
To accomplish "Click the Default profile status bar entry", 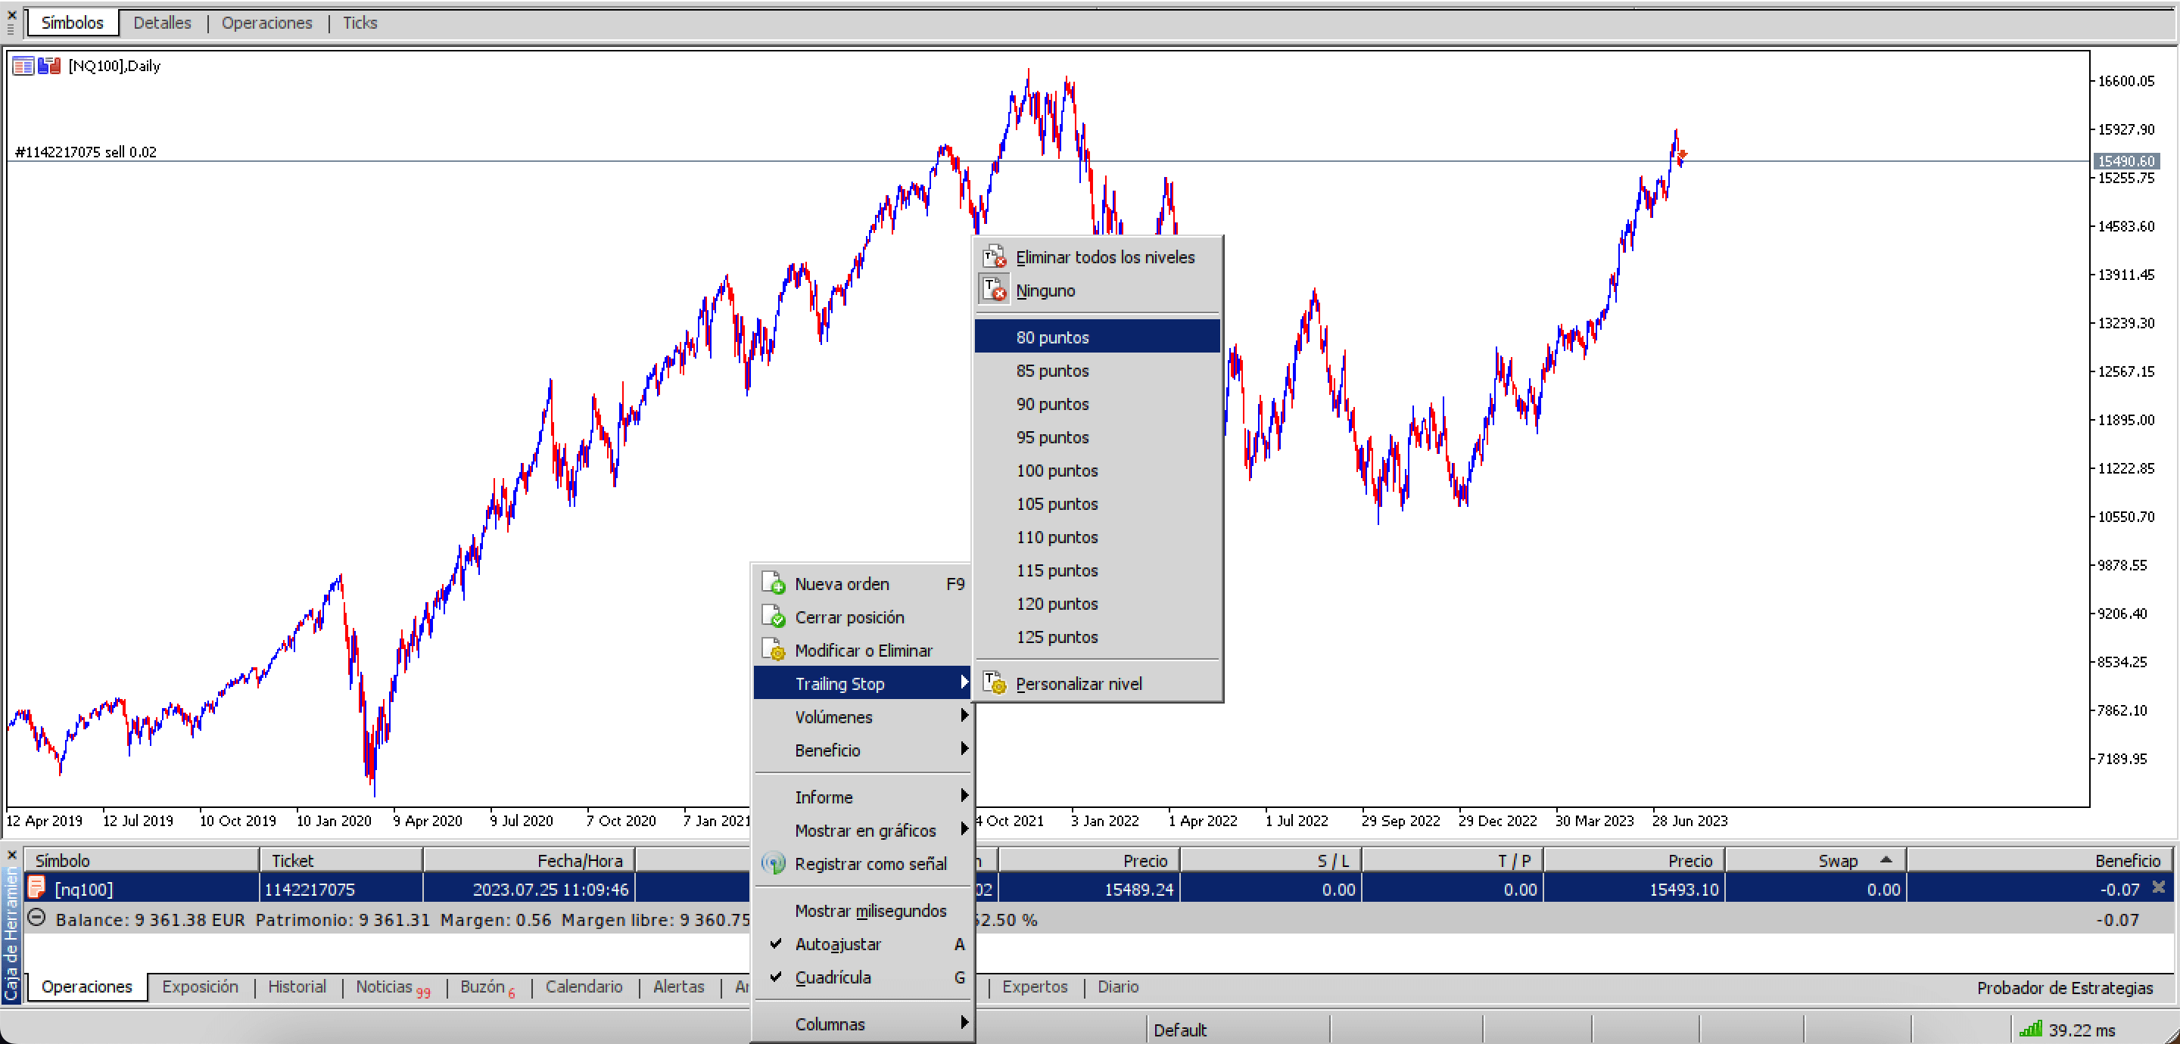I will pyautogui.click(x=1180, y=1030).
